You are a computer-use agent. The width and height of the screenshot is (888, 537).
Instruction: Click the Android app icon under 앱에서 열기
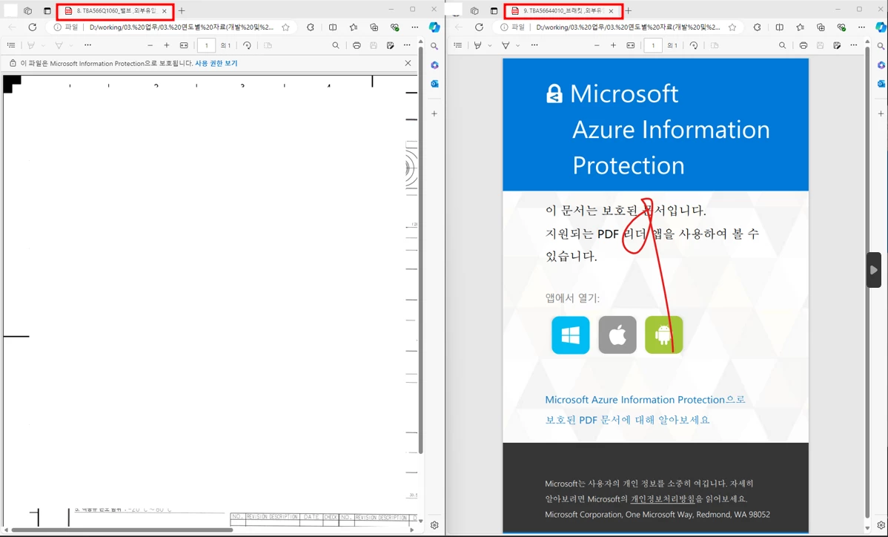[x=663, y=335]
